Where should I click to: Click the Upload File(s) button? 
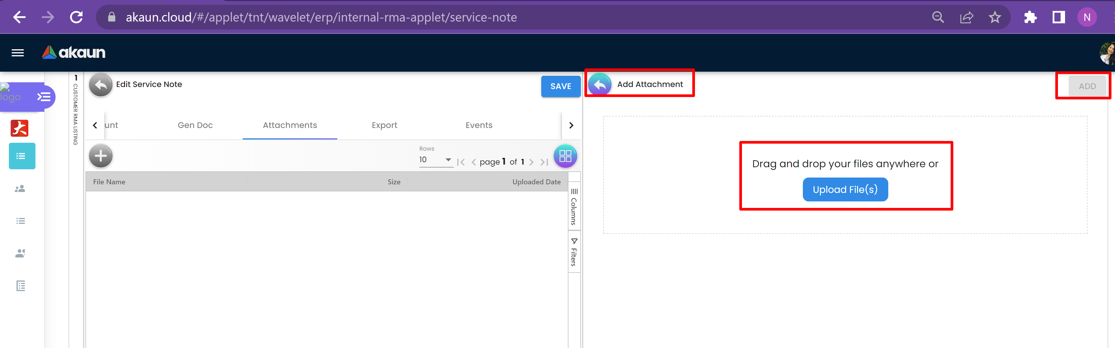tap(845, 190)
